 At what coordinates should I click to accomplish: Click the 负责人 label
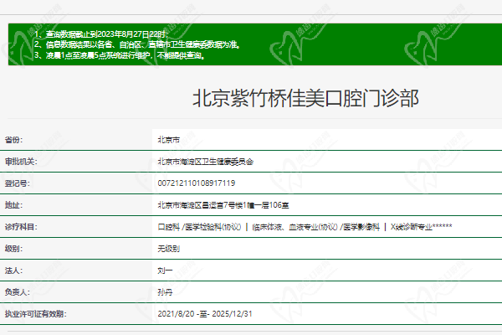pos(17,292)
